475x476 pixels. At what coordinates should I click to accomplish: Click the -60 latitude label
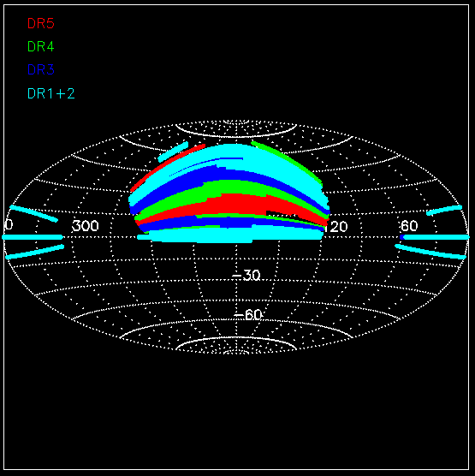click(247, 315)
